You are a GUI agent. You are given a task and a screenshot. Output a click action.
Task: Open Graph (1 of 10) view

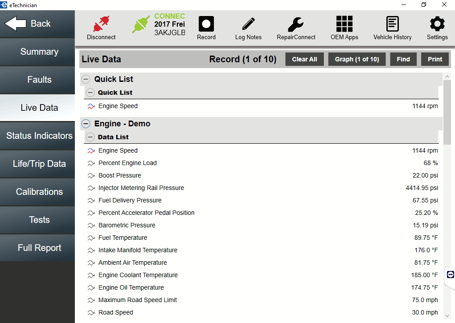pyautogui.click(x=357, y=59)
